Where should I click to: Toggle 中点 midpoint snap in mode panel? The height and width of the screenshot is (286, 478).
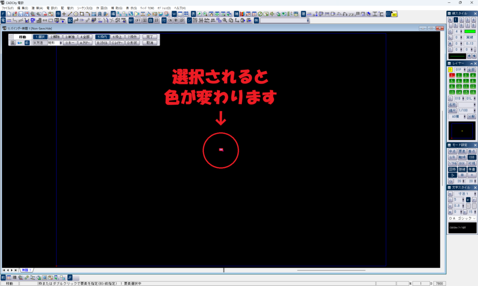coord(452,151)
